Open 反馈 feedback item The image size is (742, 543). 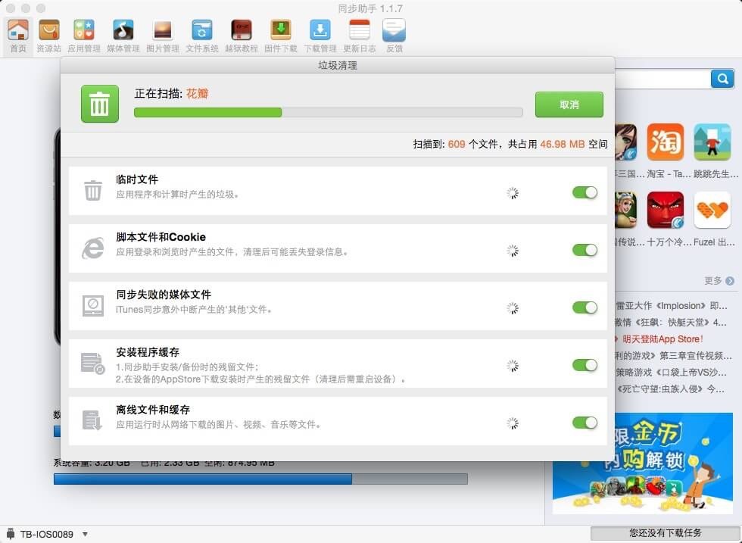coord(394,35)
